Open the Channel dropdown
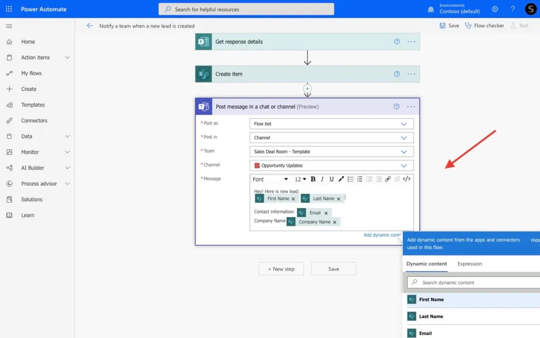The width and height of the screenshot is (540, 338). click(332, 165)
